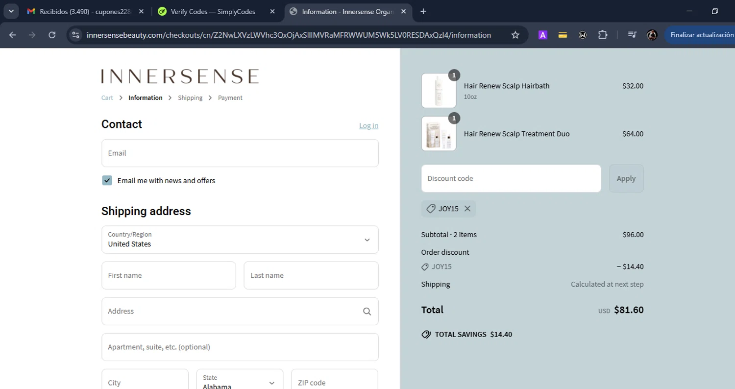Click the Innersense logo

coord(180,76)
